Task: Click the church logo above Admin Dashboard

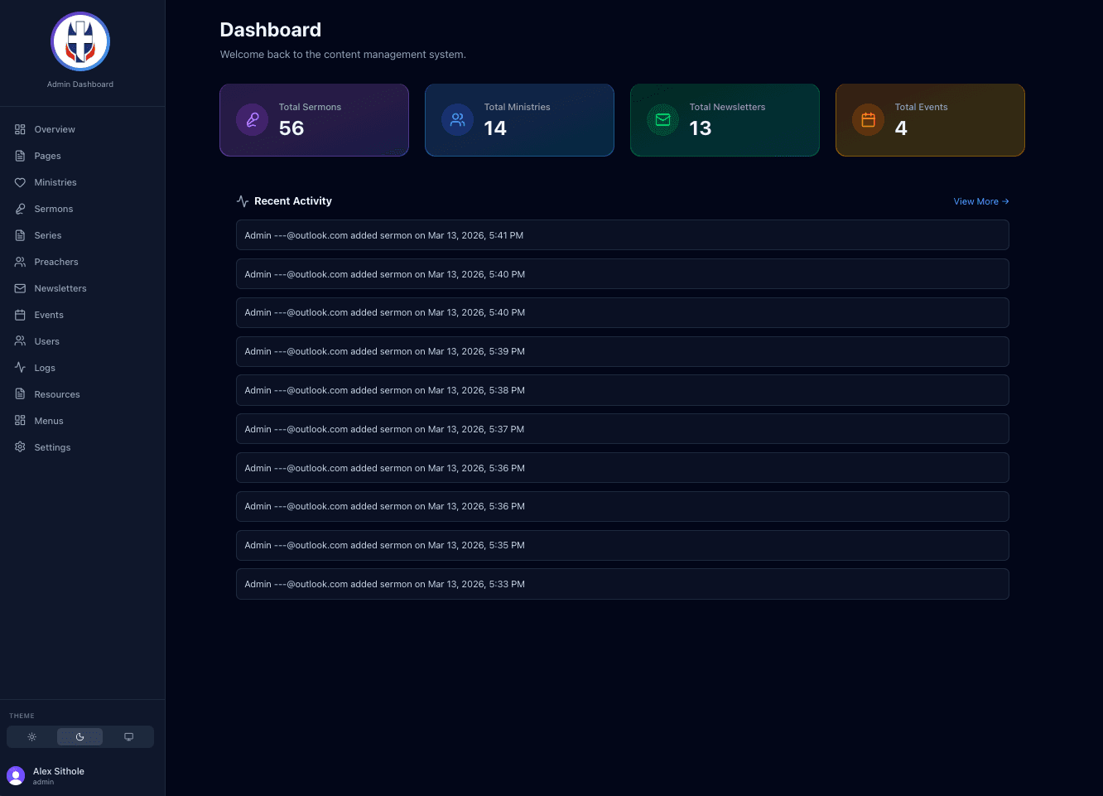Action: tap(80, 41)
